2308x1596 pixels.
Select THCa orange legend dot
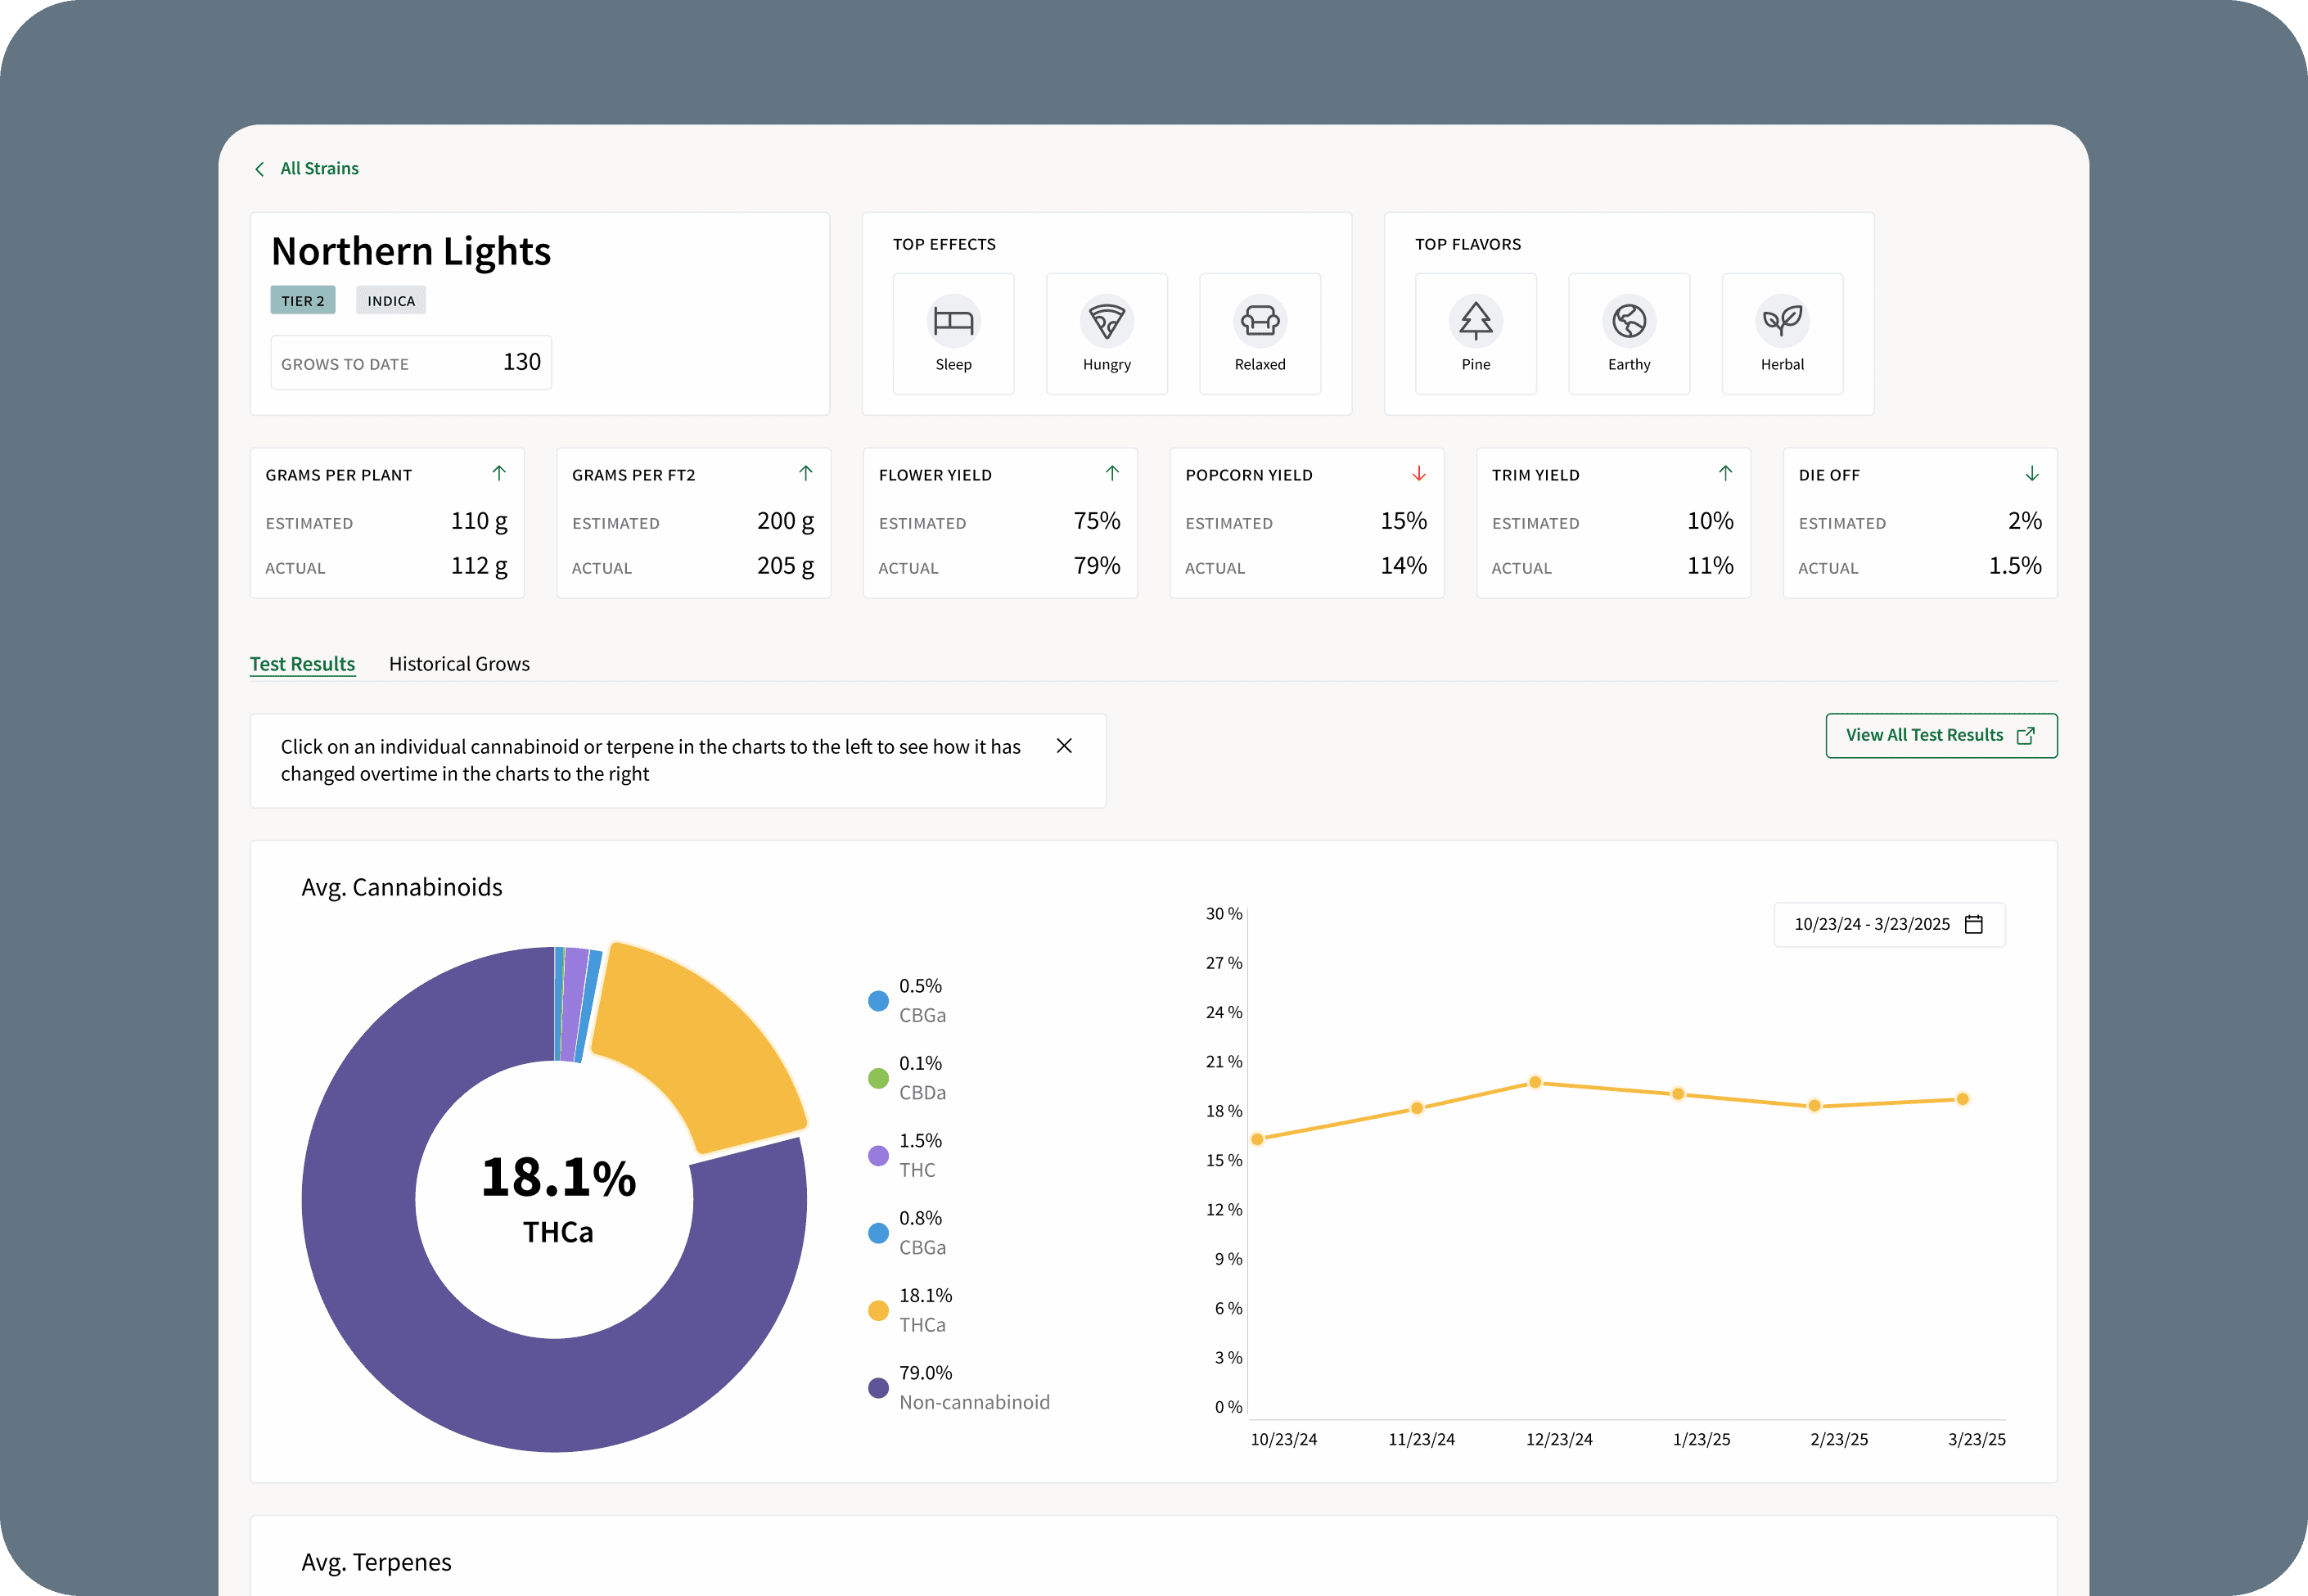coord(878,1310)
